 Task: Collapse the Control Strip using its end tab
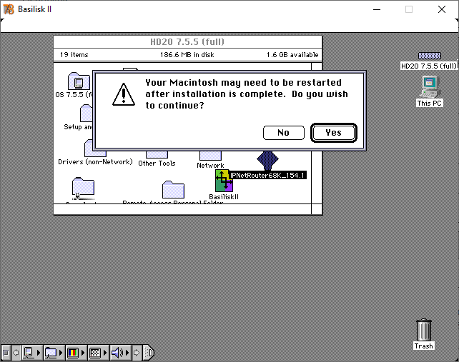click(x=149, y=353)
